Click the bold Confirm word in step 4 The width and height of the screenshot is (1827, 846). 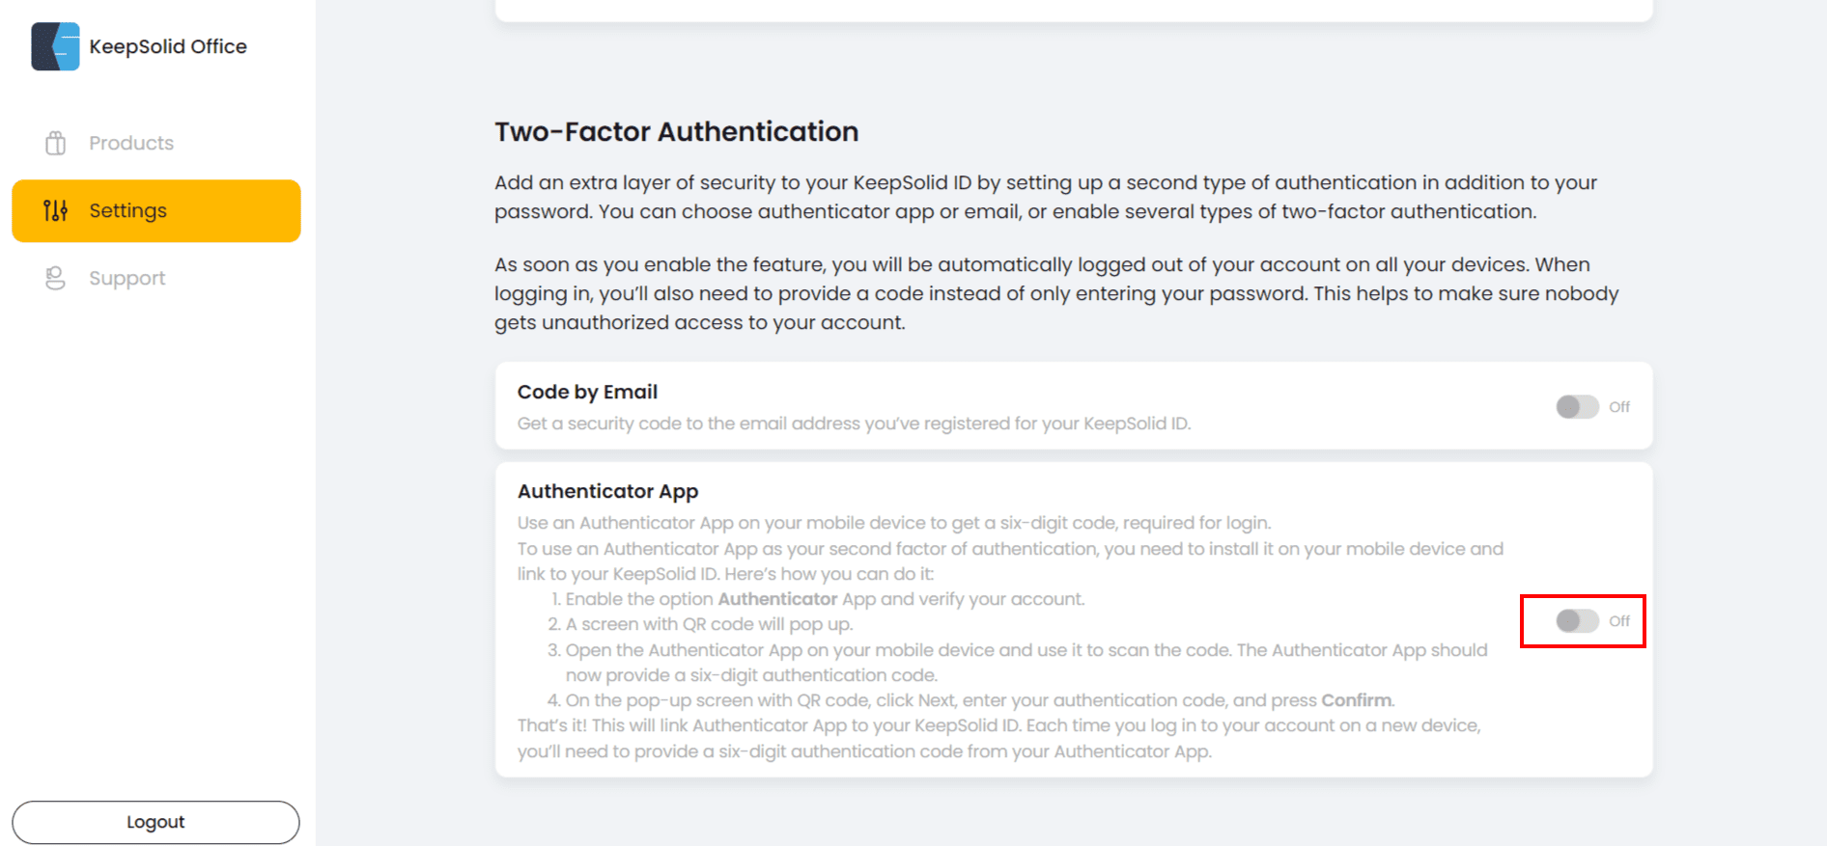1356,700
